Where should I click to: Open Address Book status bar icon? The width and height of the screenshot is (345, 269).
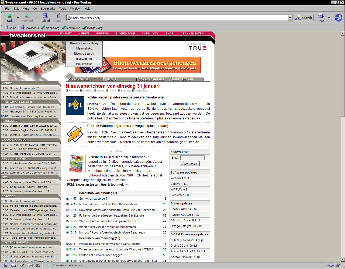point(30,265)
